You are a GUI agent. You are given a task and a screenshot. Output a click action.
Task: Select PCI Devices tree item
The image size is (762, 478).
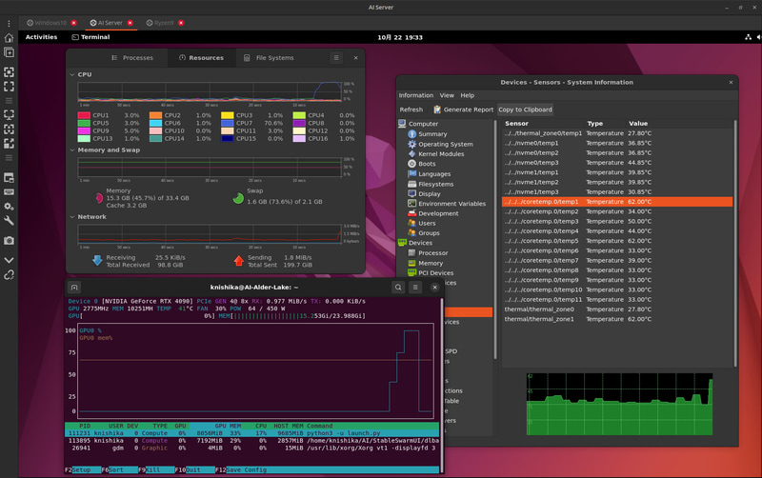pos(431,273)
